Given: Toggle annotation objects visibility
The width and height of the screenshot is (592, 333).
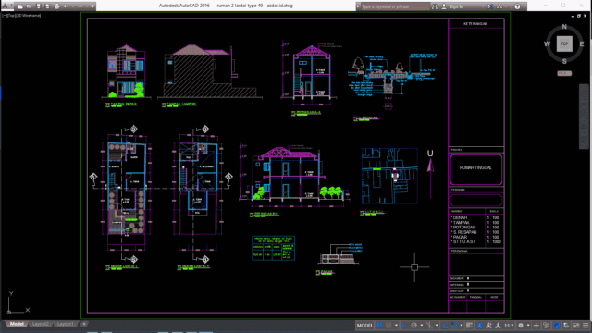Looking at the screenshot, I should click(479, 326).
